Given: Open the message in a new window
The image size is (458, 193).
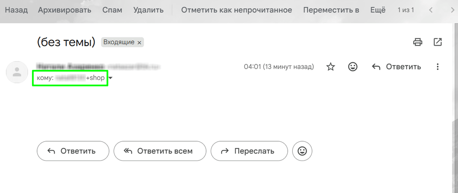Looking at the screenshot, I should 438,42.
